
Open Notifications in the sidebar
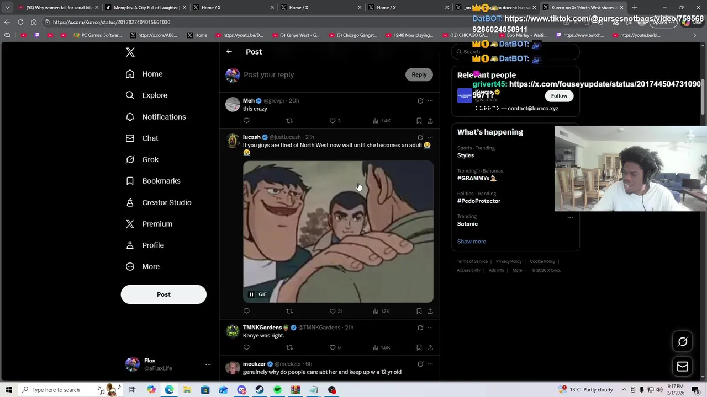156,117
